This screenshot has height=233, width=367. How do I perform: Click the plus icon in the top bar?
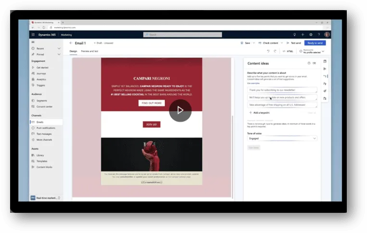click(303, 35)
